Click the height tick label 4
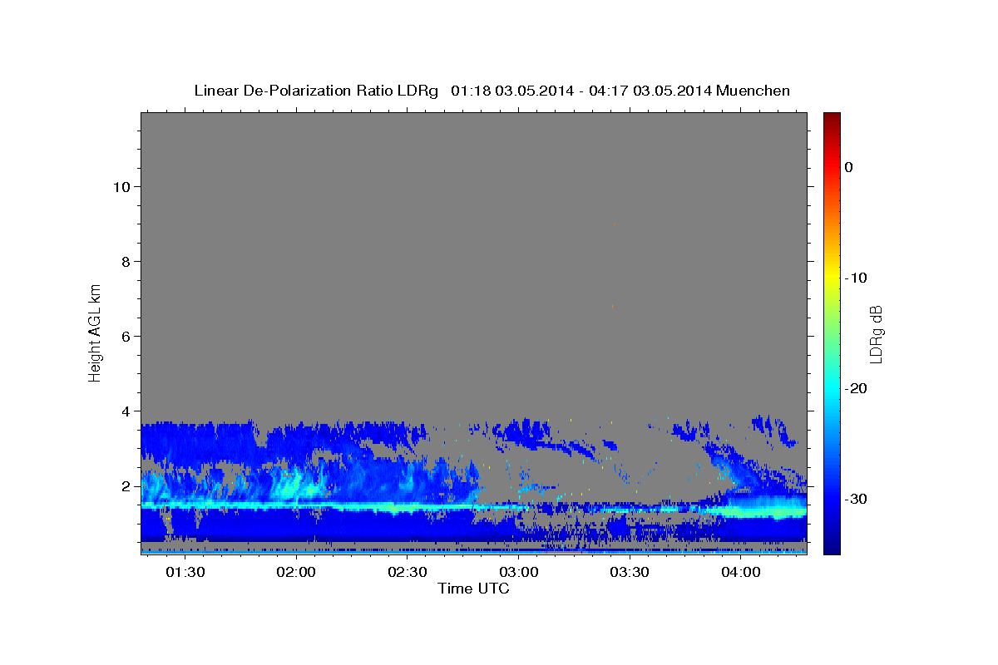 click(x=125, y=411)
